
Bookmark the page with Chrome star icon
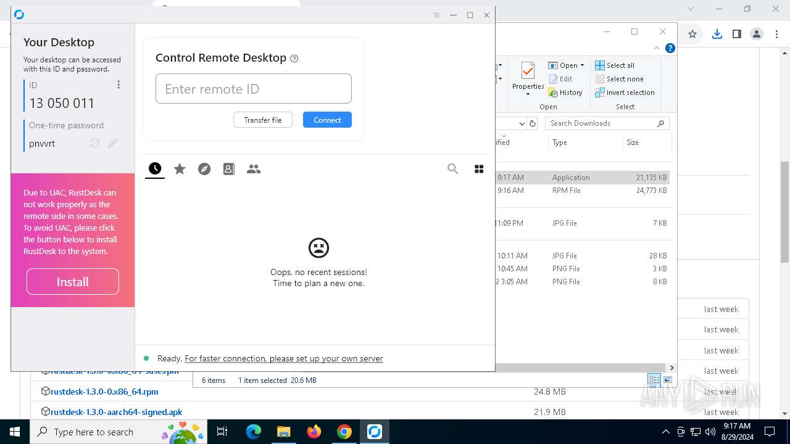click(x=692, y=34)
